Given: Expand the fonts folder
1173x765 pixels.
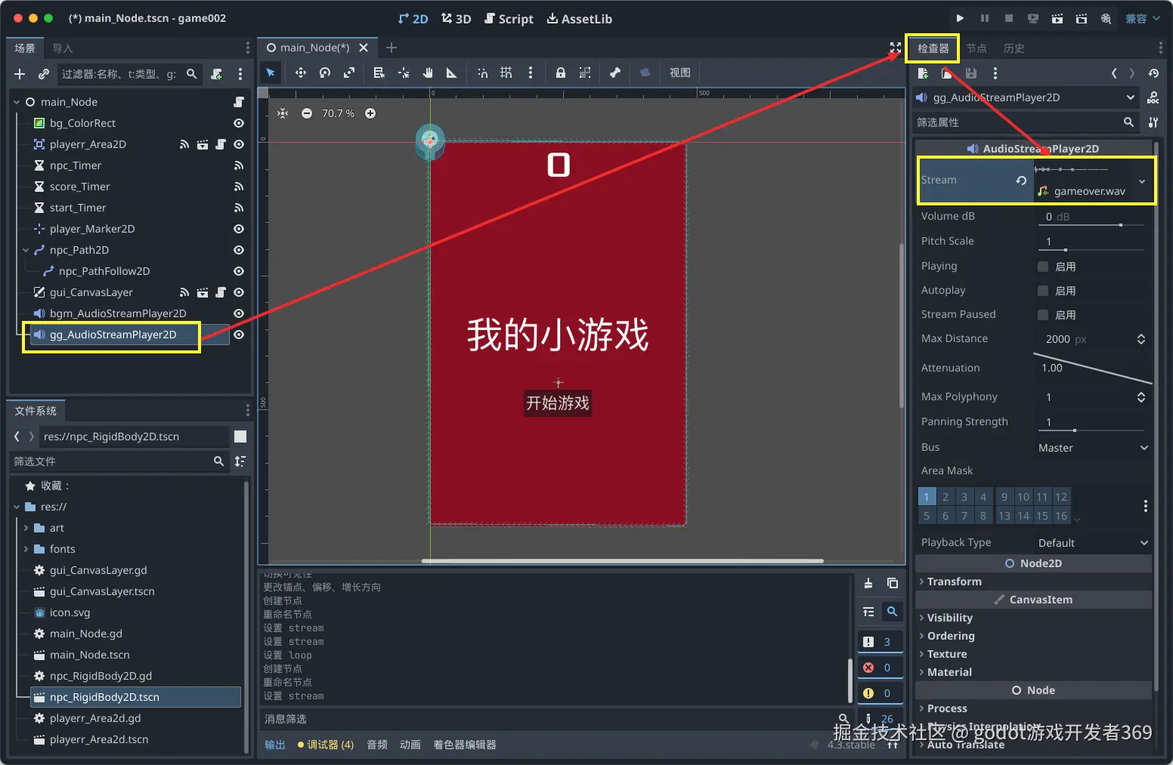Looking at the screenshot, I should pos(26,549).
